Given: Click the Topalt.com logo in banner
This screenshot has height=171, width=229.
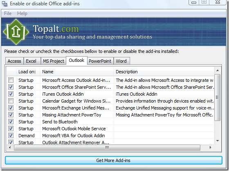Looking at the screenshot, I should [16, 32].
